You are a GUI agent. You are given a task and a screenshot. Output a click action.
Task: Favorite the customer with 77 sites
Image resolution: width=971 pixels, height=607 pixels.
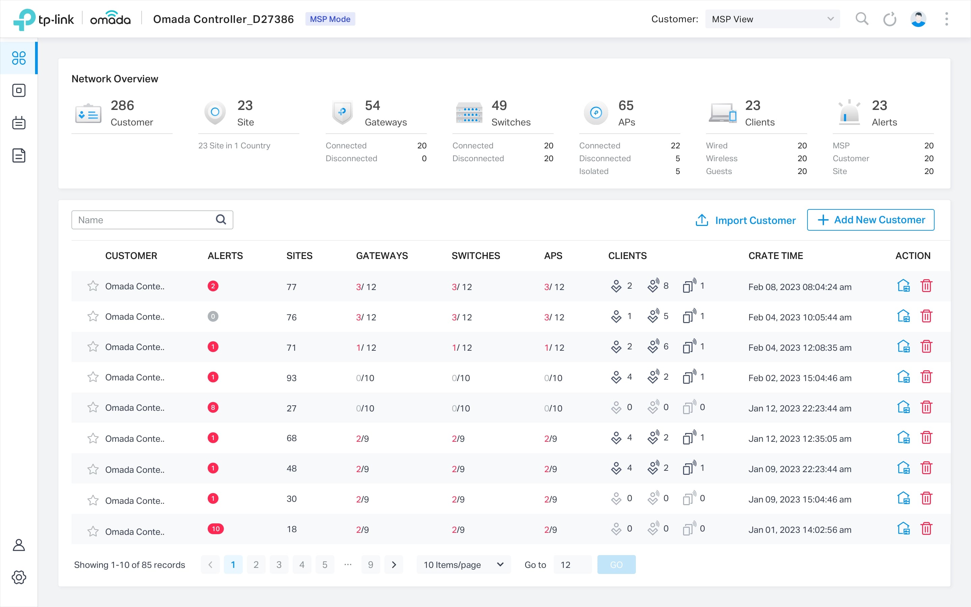coord(93,286)
